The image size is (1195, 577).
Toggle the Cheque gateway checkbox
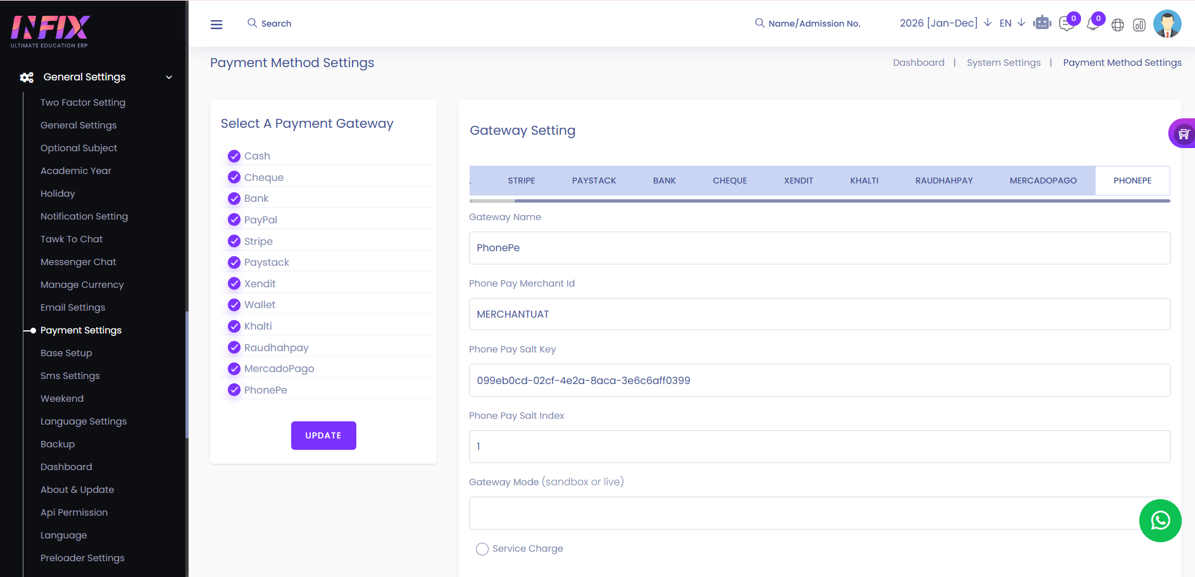point(234,177)
